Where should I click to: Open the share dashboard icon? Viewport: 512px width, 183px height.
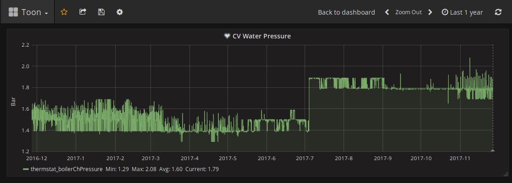point(83,12)
